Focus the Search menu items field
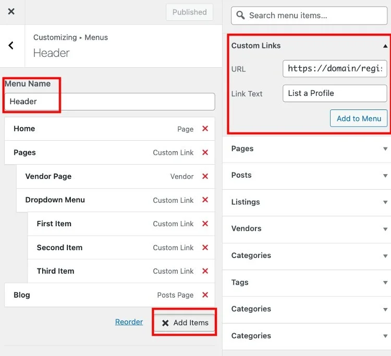Viewport: 391px width, 356px height. [309, 16]
